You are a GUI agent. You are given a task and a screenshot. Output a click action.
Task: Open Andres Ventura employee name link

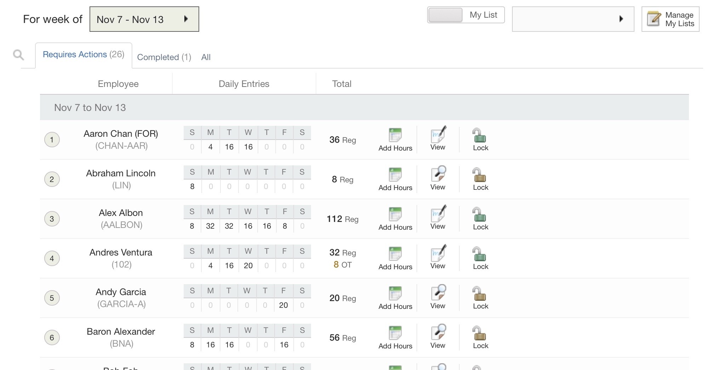tap(121, 252)
